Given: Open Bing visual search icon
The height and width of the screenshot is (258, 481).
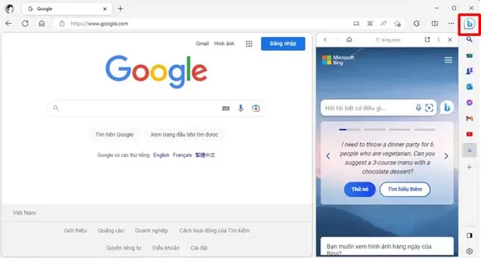Looking at the screenshot, I should 429,107.
